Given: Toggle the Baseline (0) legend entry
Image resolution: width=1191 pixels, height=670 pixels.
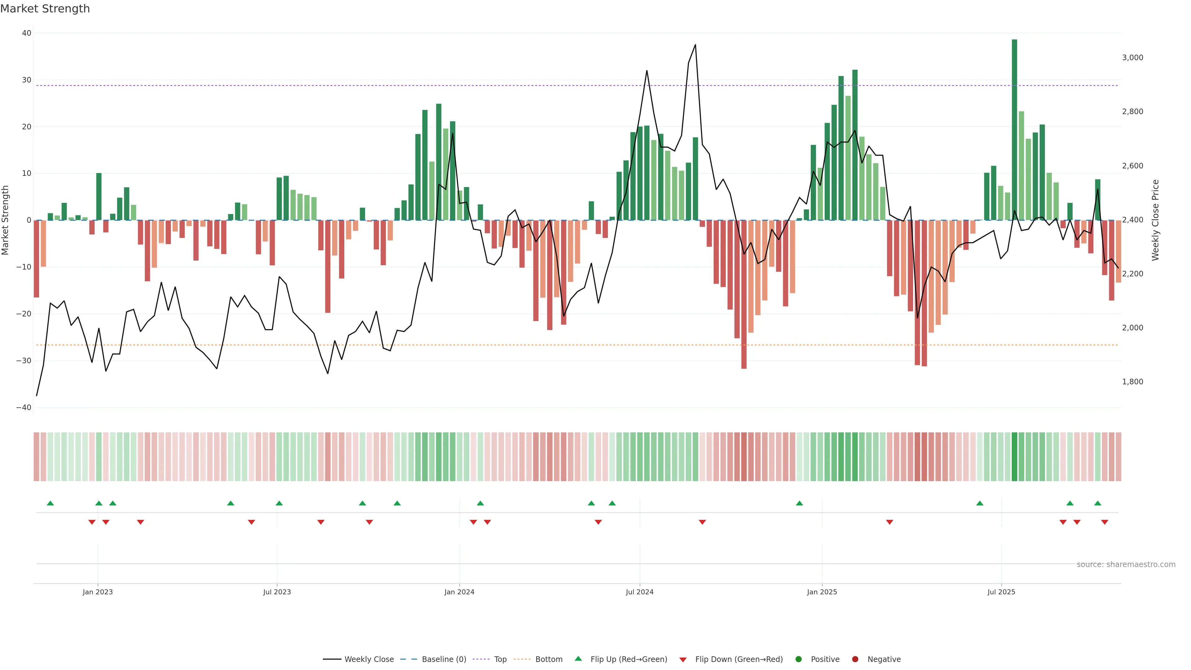Looking at the screenshot, I should coord(444,659).
